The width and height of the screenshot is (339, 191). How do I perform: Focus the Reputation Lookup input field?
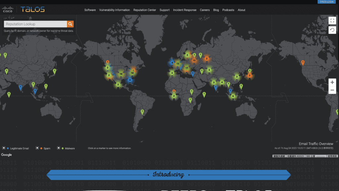[x=35, y=24]
